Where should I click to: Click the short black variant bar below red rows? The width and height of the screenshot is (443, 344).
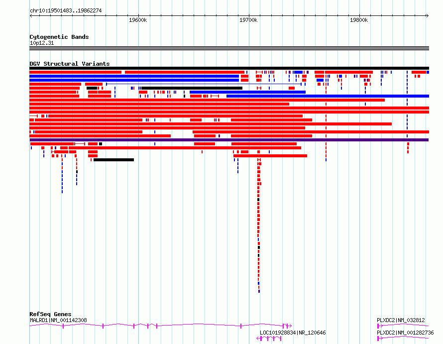point(113,160)
